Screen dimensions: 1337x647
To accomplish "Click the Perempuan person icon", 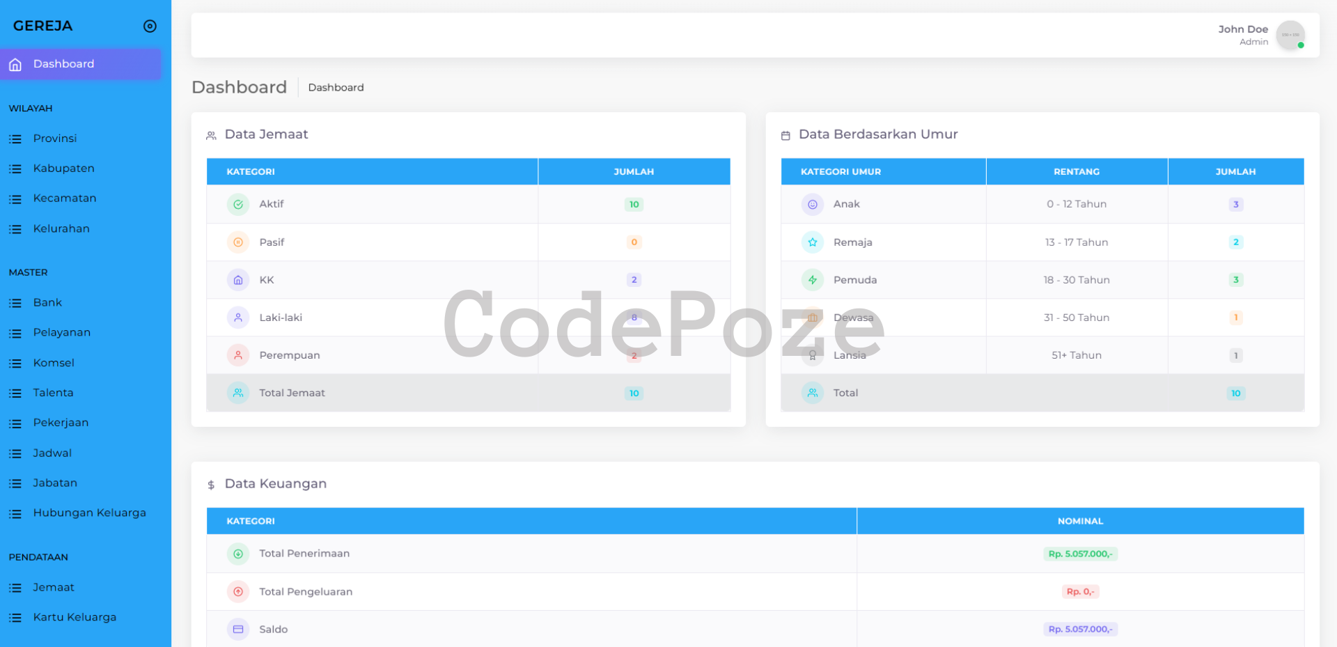I will pos(238,355).
